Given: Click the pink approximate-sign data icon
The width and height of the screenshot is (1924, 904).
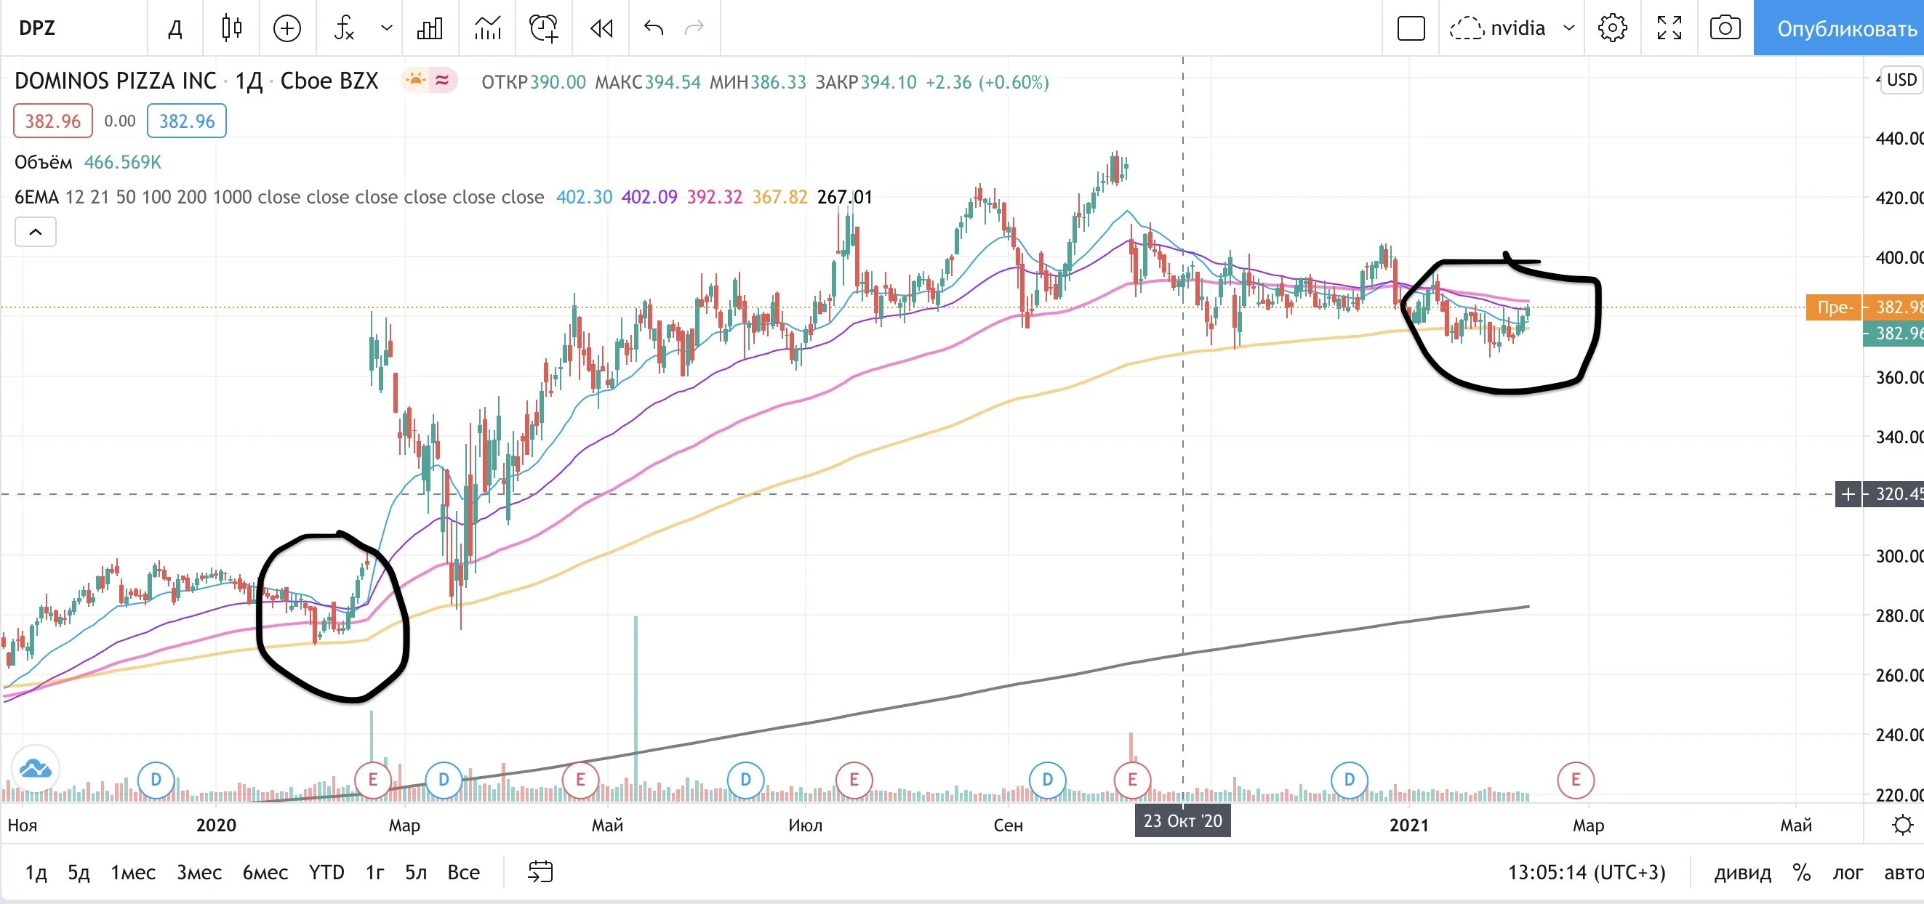Looking at the screenshot, I should click(x=442, y=80).
